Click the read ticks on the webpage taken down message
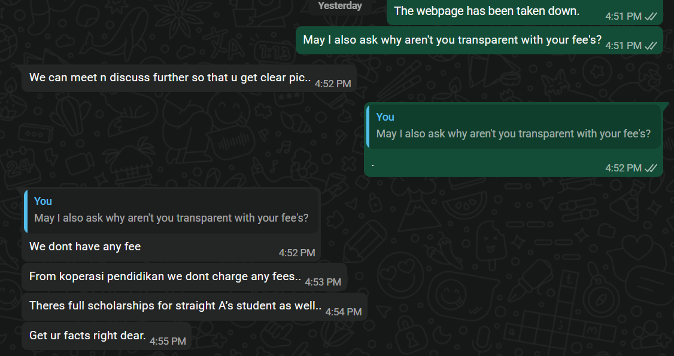 click(651, 17)
